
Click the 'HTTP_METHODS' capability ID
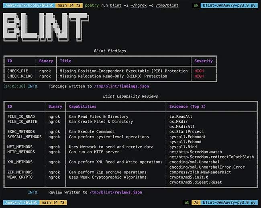click(x=21, y=152)
